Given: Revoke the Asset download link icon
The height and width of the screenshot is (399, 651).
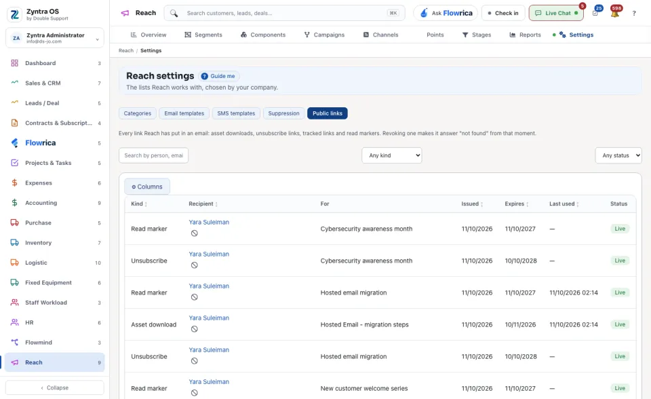Looking at the screenshot, I should [195, 329].
